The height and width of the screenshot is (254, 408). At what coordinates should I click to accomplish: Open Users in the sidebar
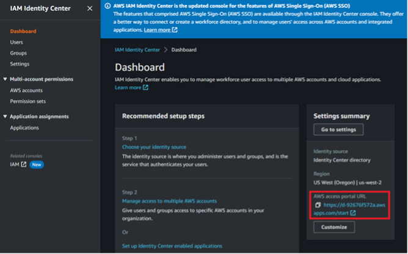[16, 42]
